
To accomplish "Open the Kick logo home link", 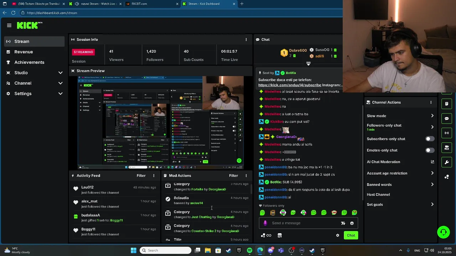I will click(30, 25).
